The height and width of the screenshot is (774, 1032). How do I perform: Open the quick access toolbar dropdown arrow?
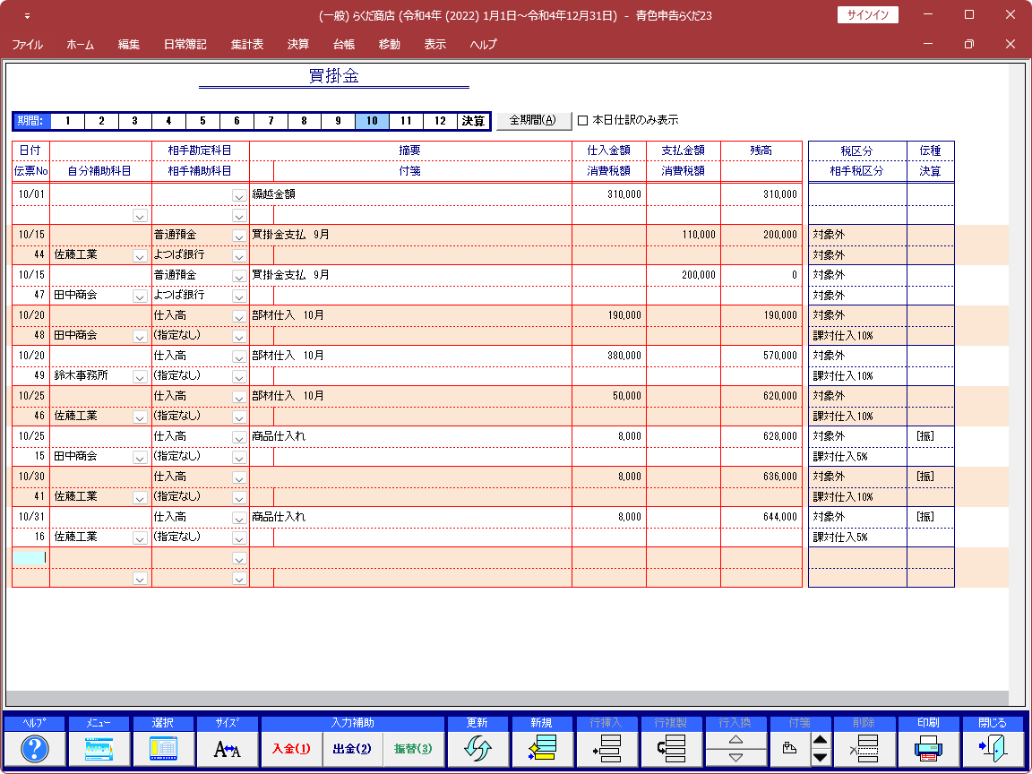click(x=27, y=16)
